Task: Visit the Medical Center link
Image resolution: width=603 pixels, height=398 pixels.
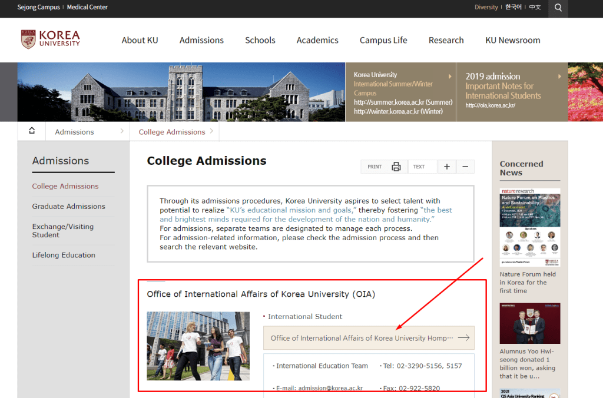Action: point(87,7)
